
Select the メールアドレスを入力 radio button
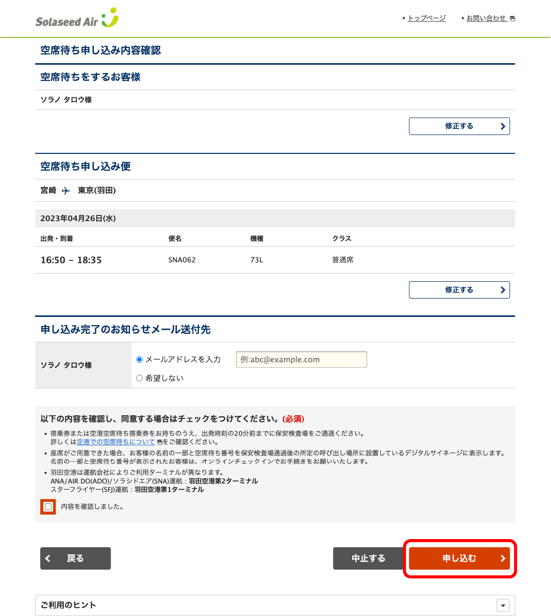[x=140, y=360]
